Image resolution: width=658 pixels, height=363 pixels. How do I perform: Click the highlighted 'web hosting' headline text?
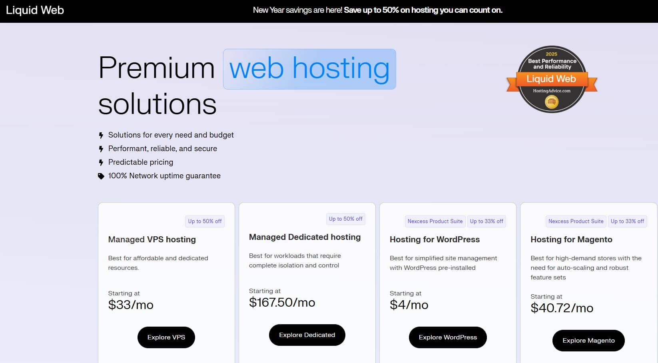(x=309, y=69)
